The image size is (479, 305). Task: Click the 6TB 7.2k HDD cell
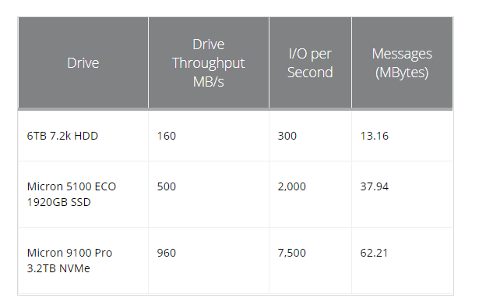[62, 136]
